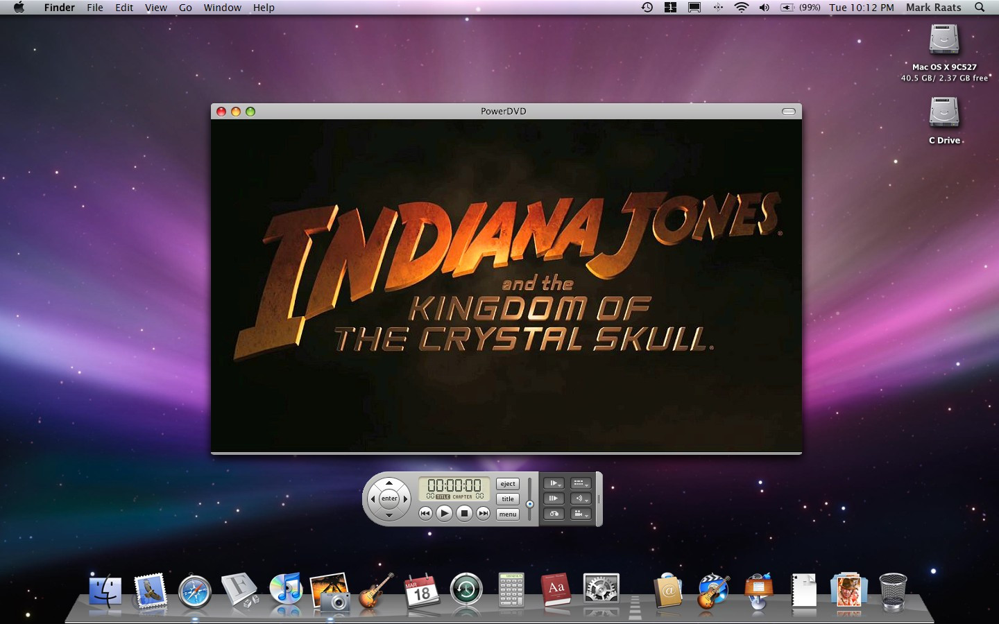Open Spotlight search
This screenshot has width=999, height=624.
coord(980,8)
